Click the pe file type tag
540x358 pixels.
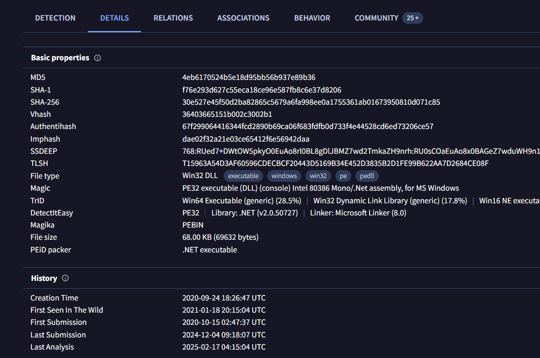pos(343,176)
